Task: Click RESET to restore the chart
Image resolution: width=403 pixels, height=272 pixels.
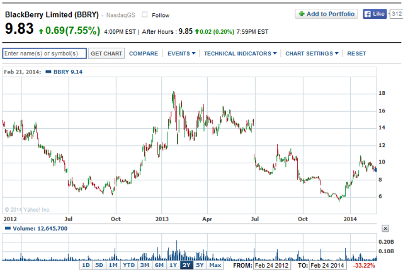Action: click(x=356, y=53)
